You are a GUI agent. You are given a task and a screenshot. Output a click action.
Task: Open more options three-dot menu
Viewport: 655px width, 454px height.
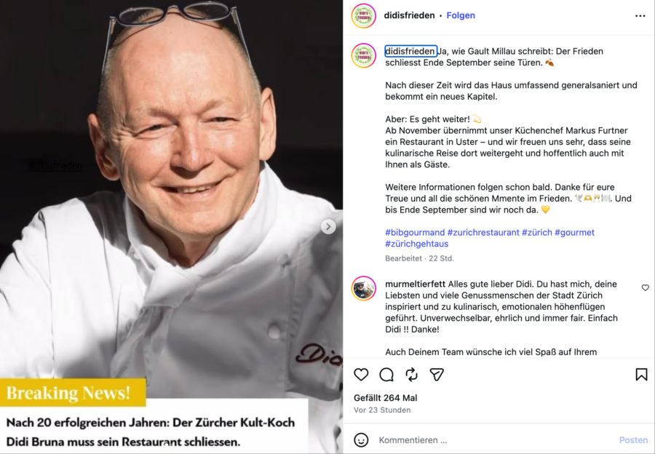[640, 16]
